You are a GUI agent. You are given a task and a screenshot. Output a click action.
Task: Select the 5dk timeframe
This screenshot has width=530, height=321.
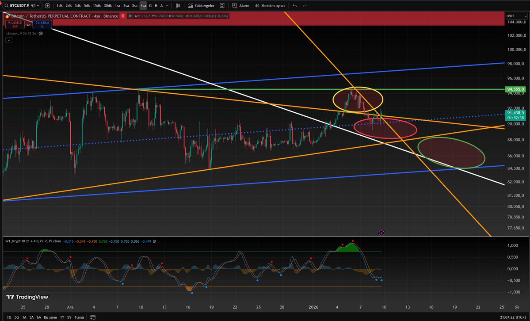point(87,6)
